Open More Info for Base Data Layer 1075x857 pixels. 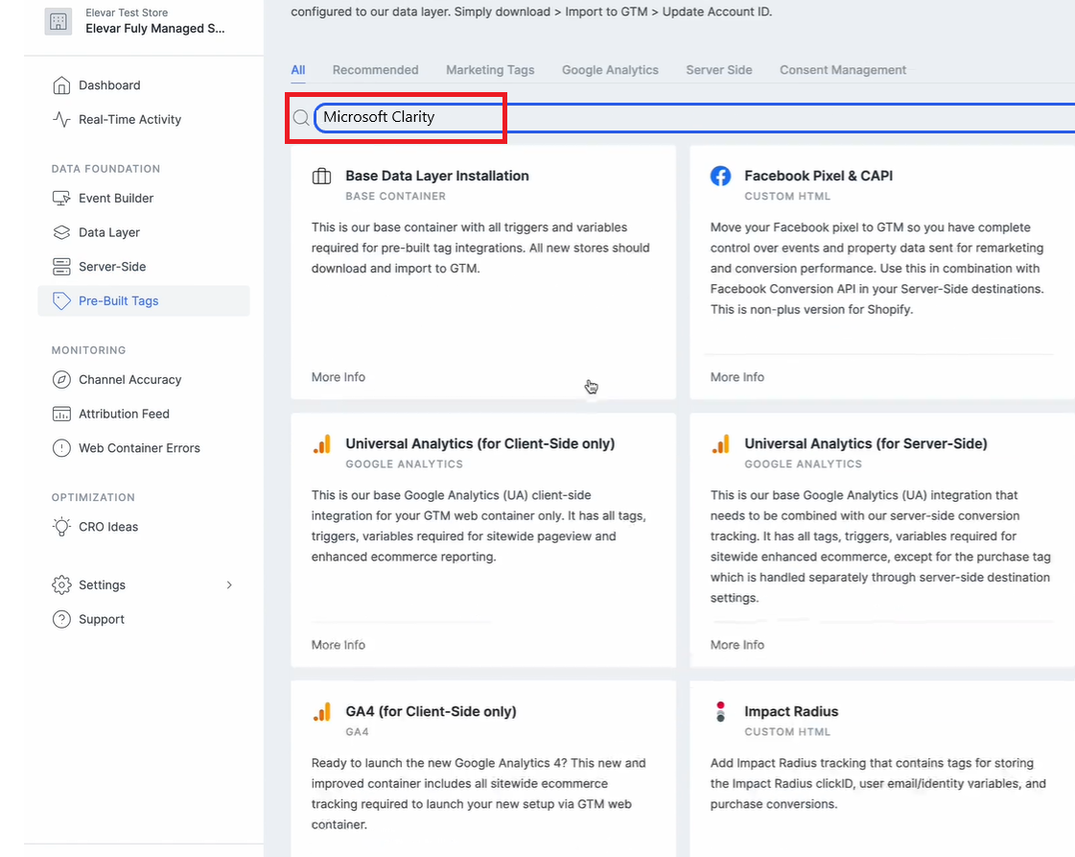(x=338, y=377)
